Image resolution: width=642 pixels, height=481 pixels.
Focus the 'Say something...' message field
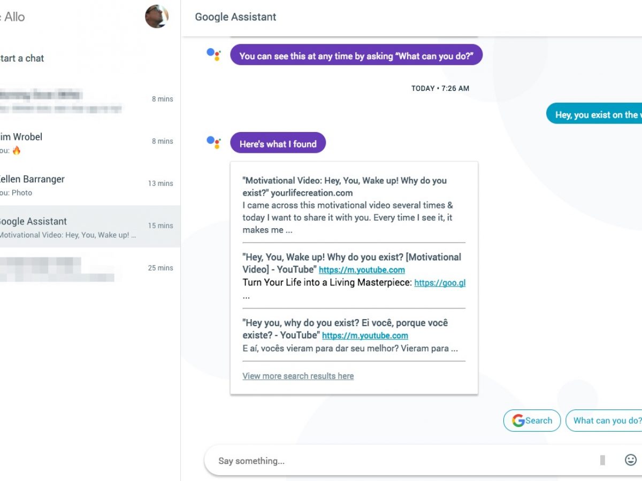[401, 460]
